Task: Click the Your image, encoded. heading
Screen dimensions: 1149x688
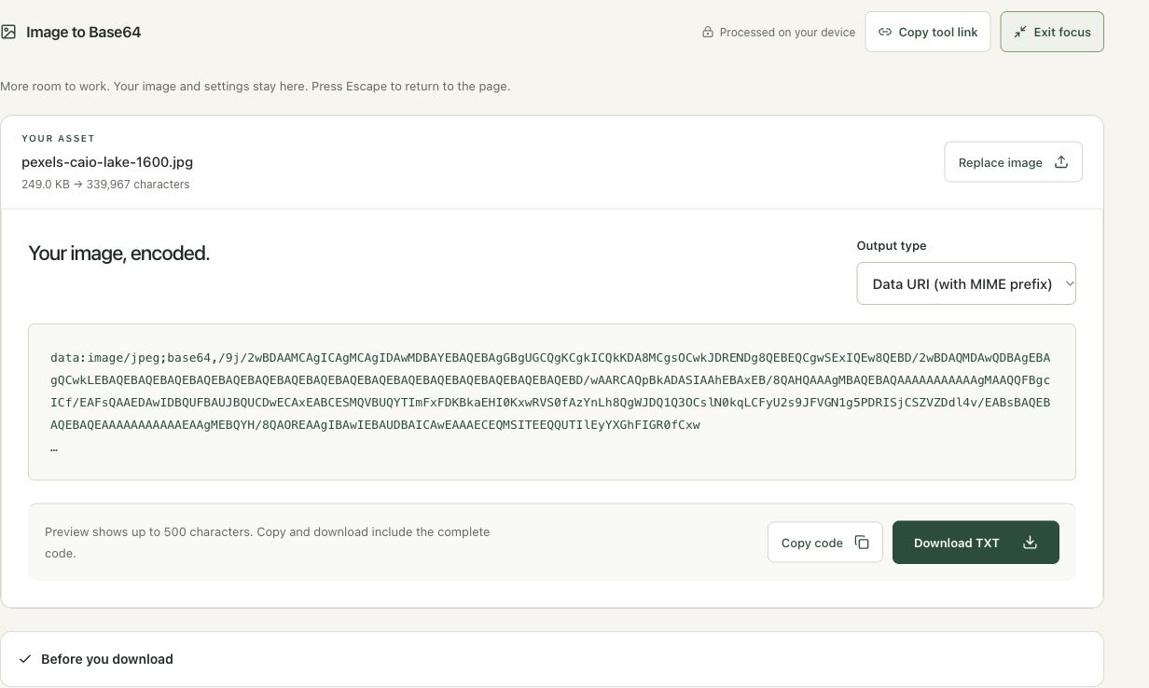Action: (x=119, y=254)
